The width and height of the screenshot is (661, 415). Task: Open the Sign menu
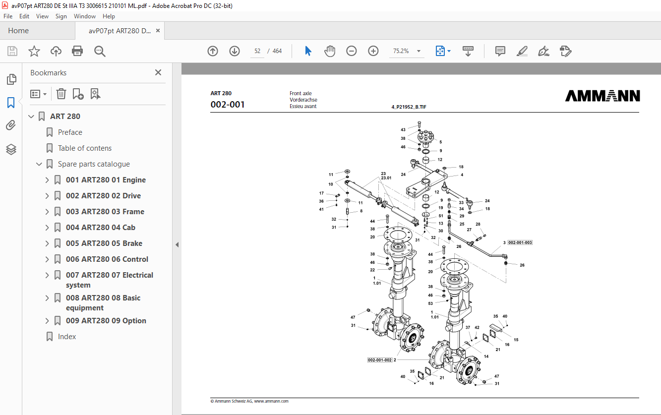[x=61, y=16]
